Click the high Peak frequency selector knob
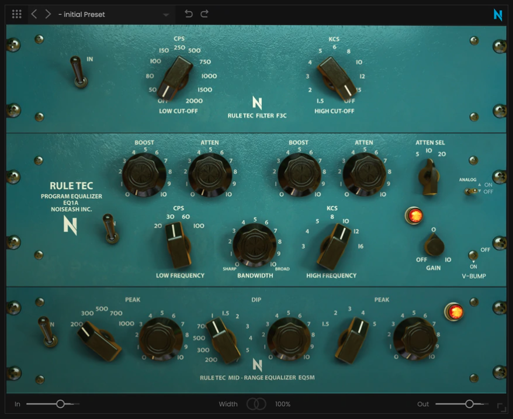 point(352,341)
